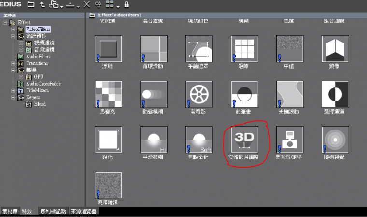Select the 中值 median filter icon
This screenshot has height=217, width=367.
click(x=290, y=49)
